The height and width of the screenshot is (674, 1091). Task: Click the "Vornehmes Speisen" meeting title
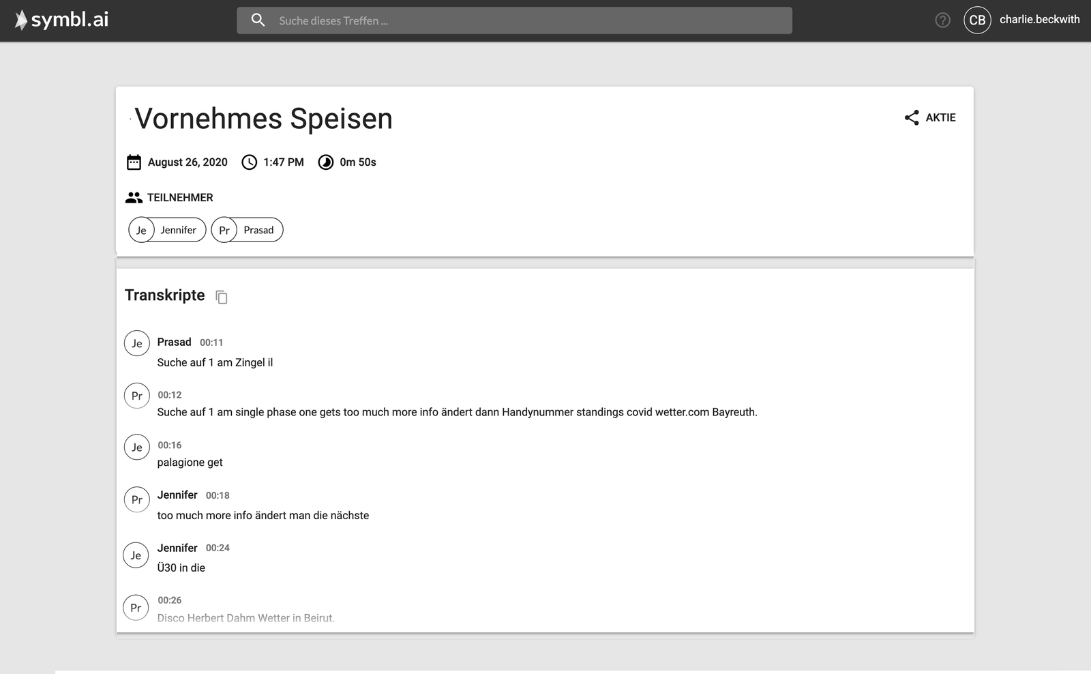tap(263, 119)
